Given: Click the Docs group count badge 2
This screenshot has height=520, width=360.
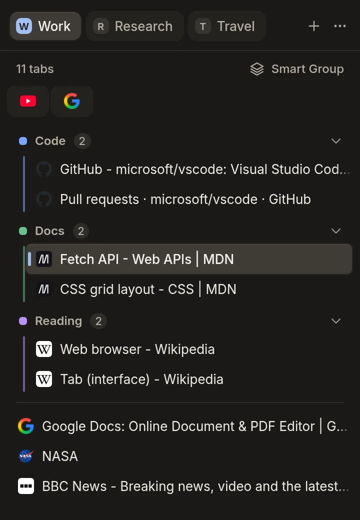Looking at the screenshot, I should (x=81, y=231).
